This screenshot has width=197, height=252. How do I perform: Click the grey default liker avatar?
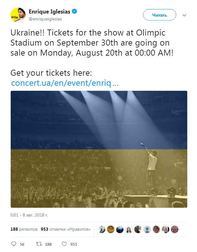tap(147, 229)
